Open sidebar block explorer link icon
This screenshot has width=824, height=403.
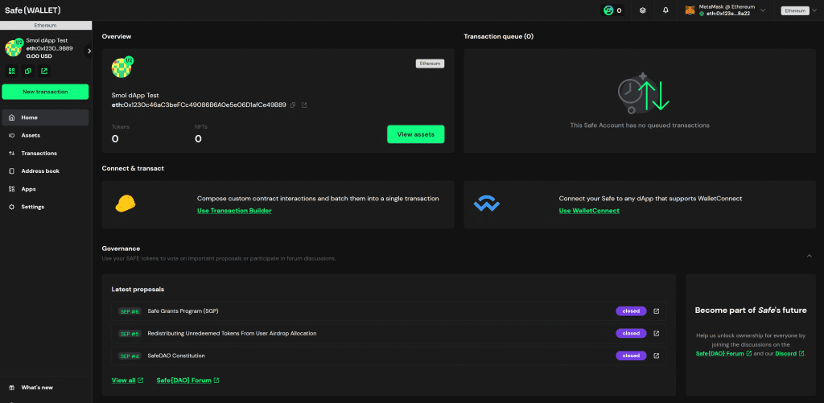pyautogui.click(x=44, y=71)
